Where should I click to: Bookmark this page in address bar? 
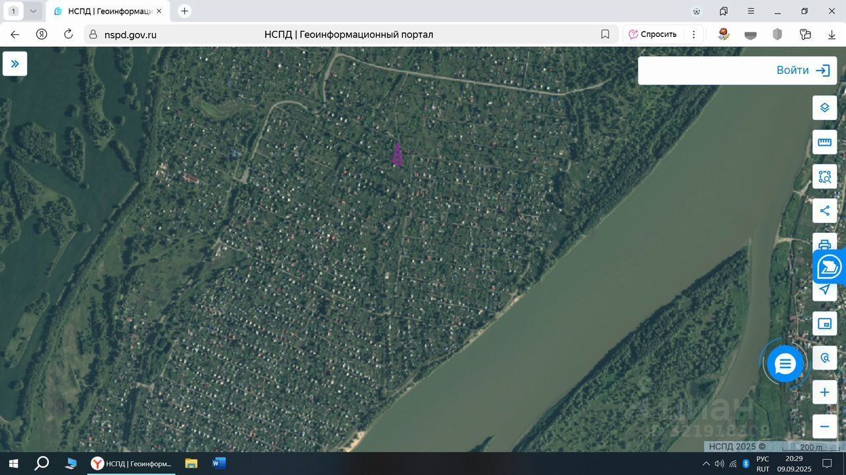(605, 34)
